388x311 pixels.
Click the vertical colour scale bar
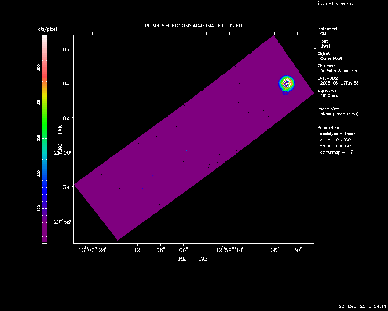[x=45, y=139]
